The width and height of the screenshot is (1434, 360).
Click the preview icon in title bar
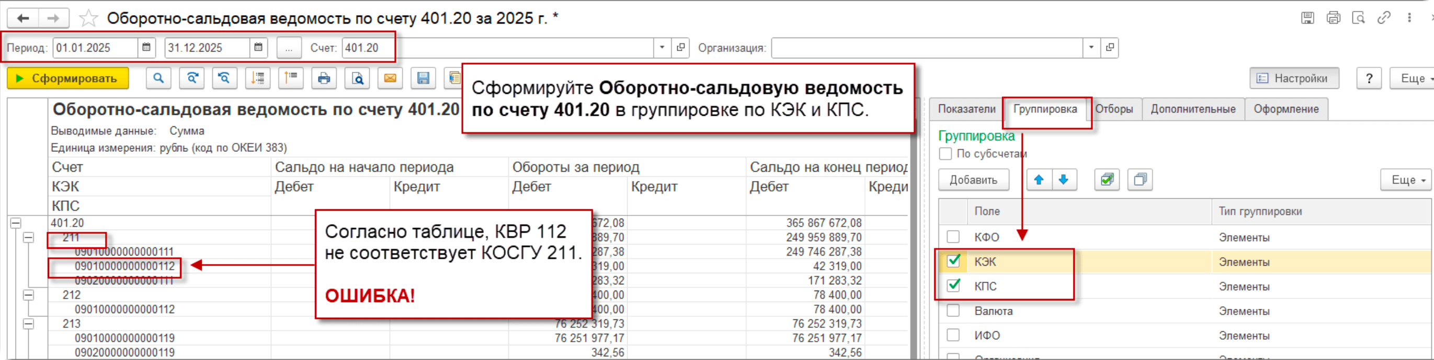coord(1358,18)
